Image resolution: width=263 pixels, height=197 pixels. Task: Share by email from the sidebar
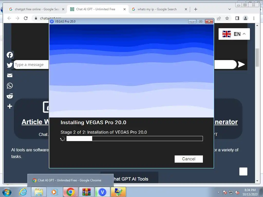(x=10, y=75)
